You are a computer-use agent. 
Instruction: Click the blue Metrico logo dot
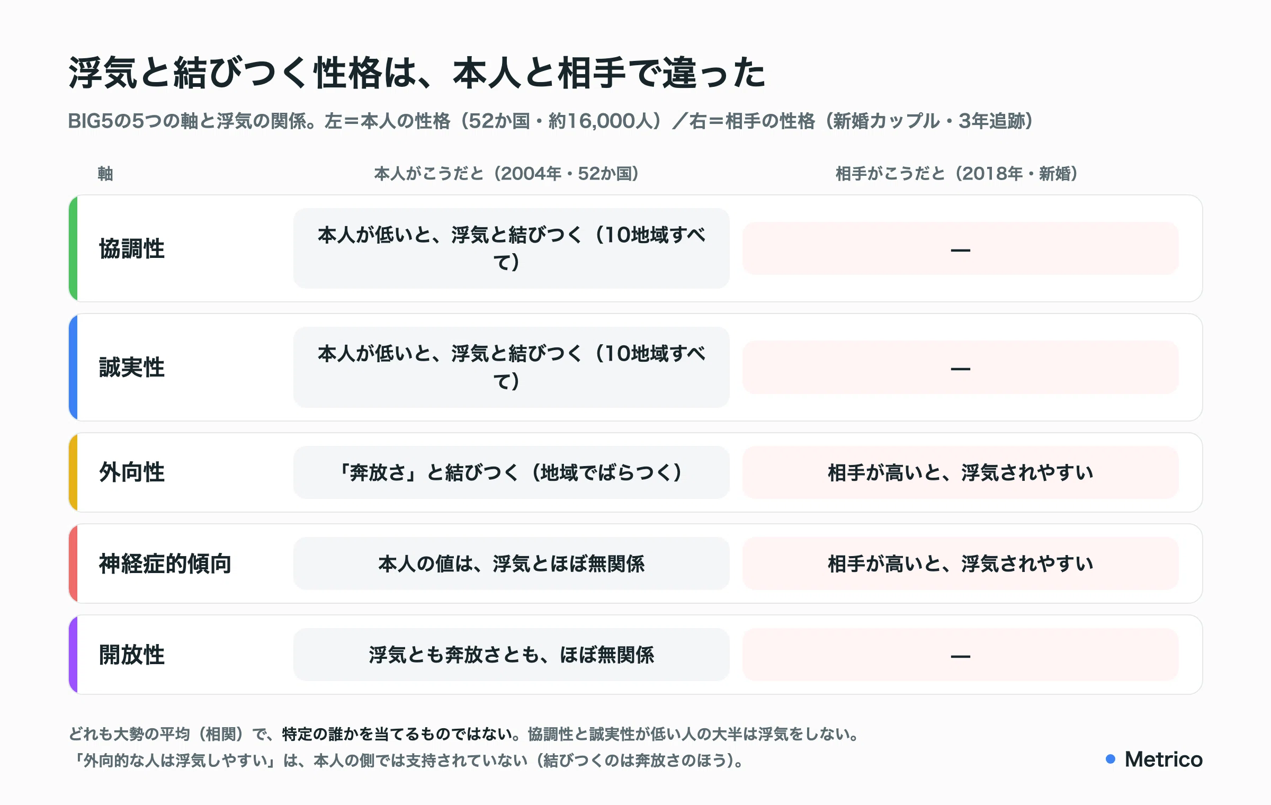tap(1111, 759)
